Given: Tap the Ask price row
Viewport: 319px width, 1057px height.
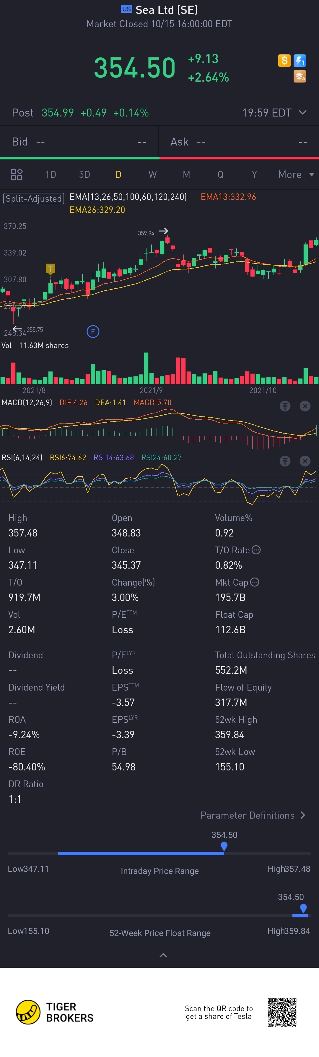Looking at the screenshot, I should pos(239,142).
